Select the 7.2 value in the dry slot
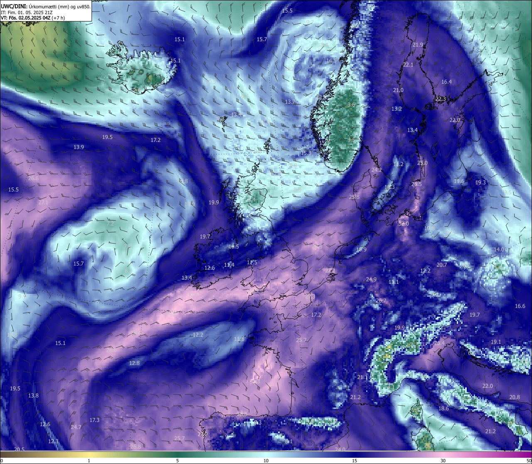This screenshot has width=532, height=464. point(110,223)
